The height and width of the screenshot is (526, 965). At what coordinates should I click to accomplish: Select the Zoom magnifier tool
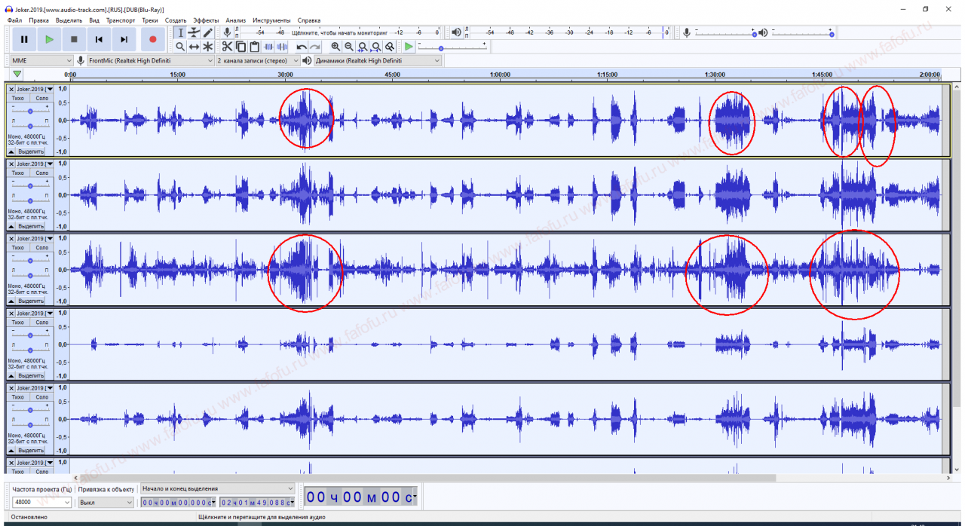coord(180,47)
